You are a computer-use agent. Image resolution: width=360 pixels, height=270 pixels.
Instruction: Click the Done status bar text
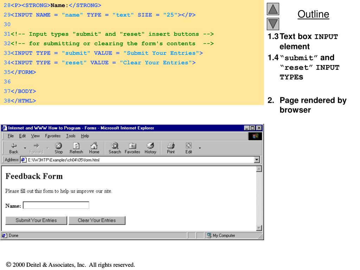[14, 235]
